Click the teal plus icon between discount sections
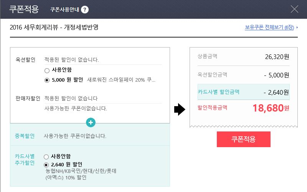The height and width of the screenshot is (192, 307). [x=91, y=123]
